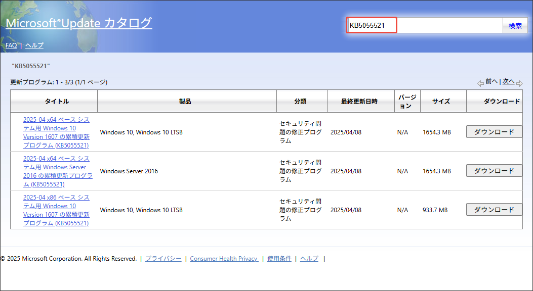The image size is (533, 291).
Task: Download the Windows Server 2016 update
Action: 494,171
